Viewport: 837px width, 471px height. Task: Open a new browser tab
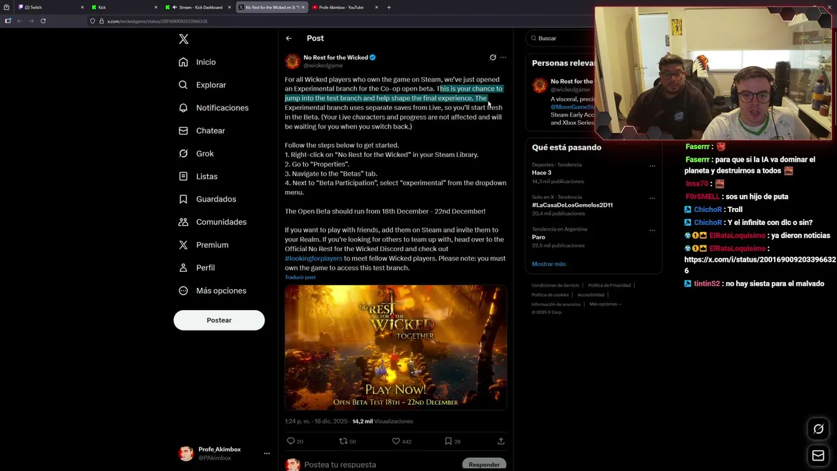click(x=389, y=7)
